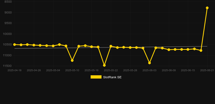This screenshot has width=215, height=104.
Task: Click the 2025-05-10 date label
Action: point(72,70)
